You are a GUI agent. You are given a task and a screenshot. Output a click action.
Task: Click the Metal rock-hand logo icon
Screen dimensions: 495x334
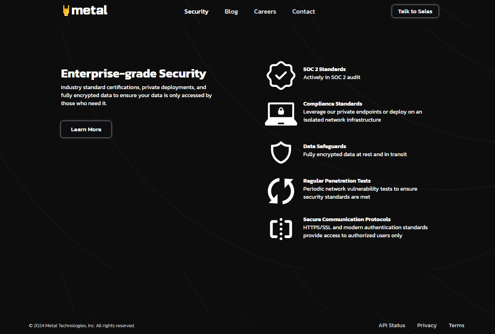[x=66, y=11]
